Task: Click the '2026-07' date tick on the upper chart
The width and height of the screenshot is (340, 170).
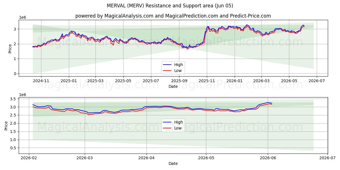Action: (317, 80)
